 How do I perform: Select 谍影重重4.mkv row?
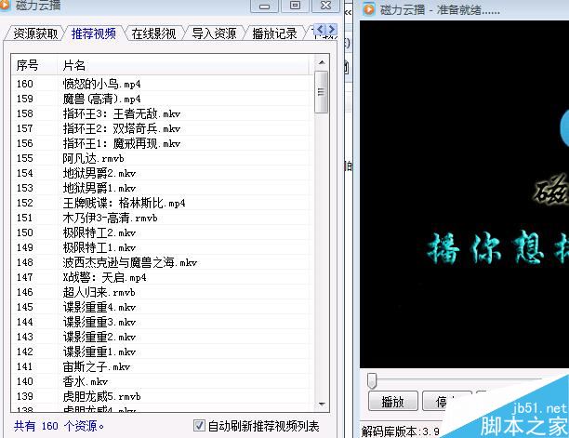(162, 307)
